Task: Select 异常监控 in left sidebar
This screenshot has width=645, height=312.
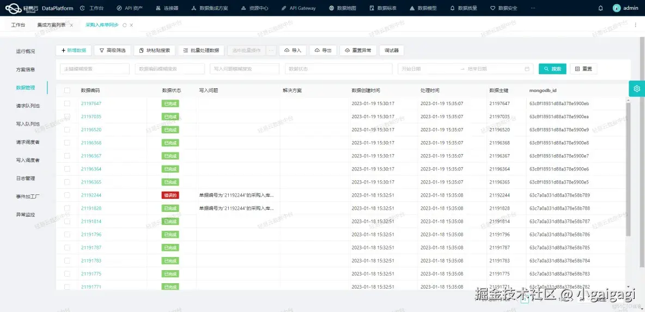Action: (x=26, y=215)
